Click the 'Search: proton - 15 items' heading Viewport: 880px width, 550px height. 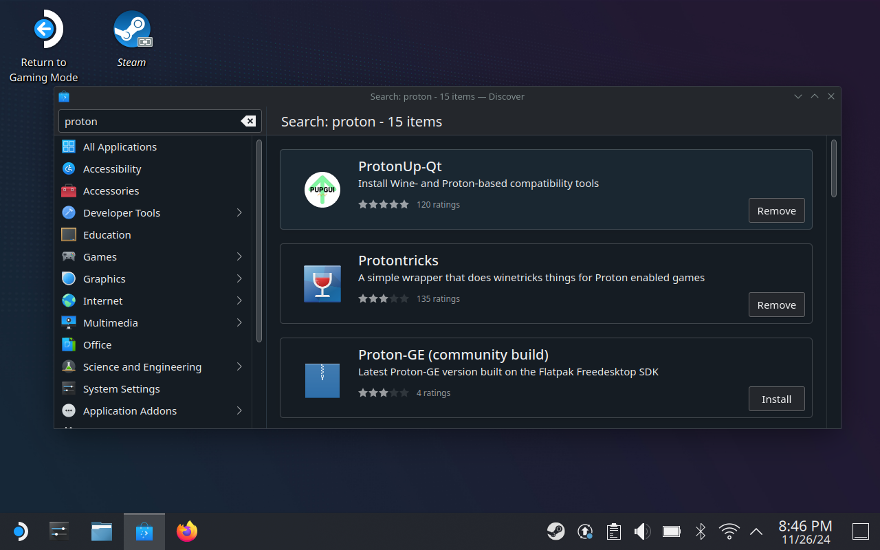pos(362,122)
